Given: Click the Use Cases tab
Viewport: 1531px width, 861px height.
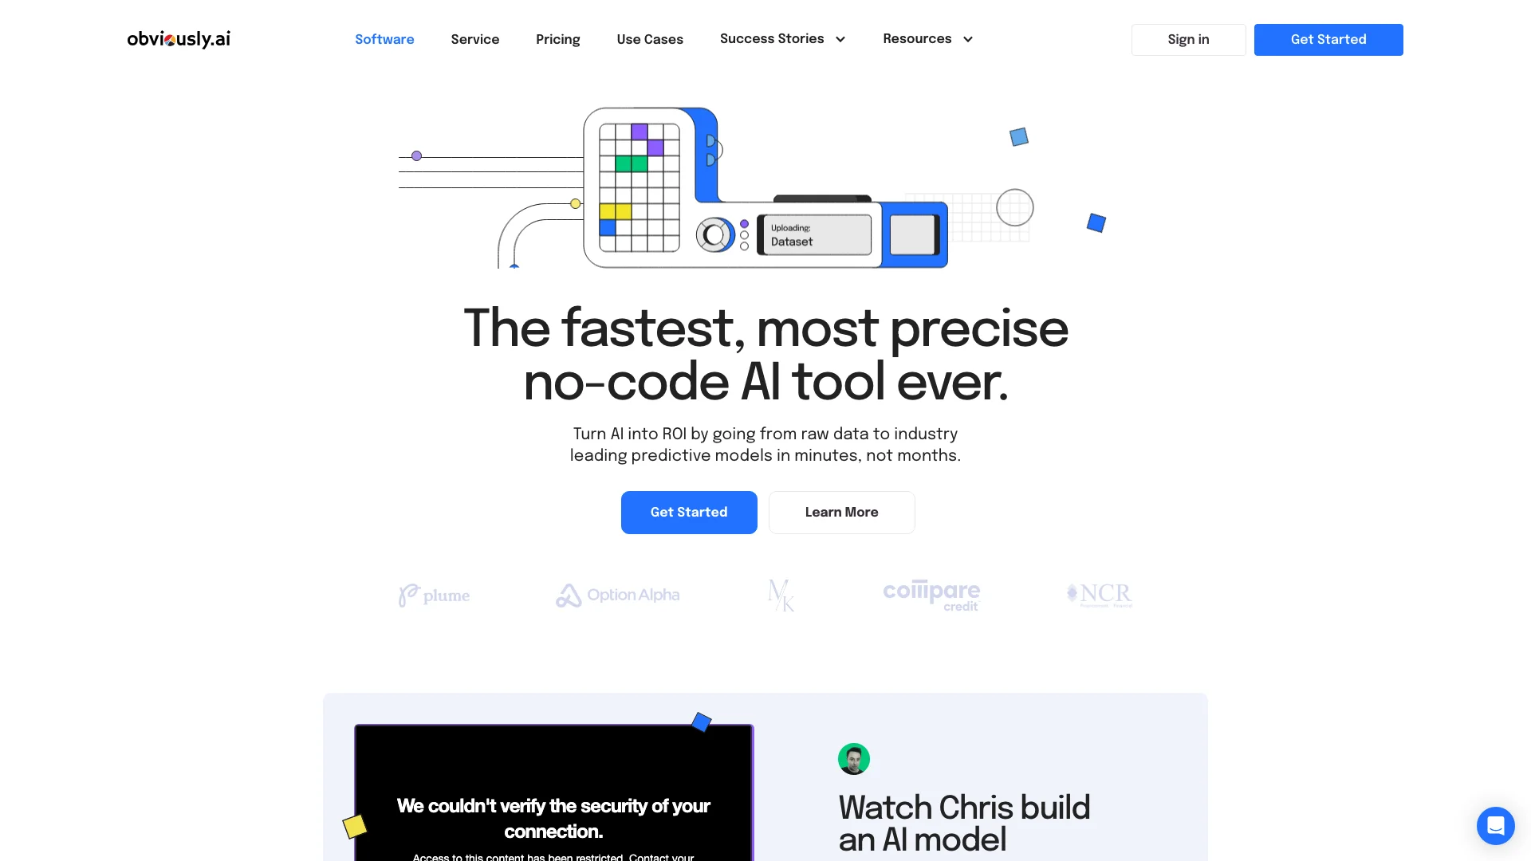Looking at the screenshot, I should [x=650, y=40].
